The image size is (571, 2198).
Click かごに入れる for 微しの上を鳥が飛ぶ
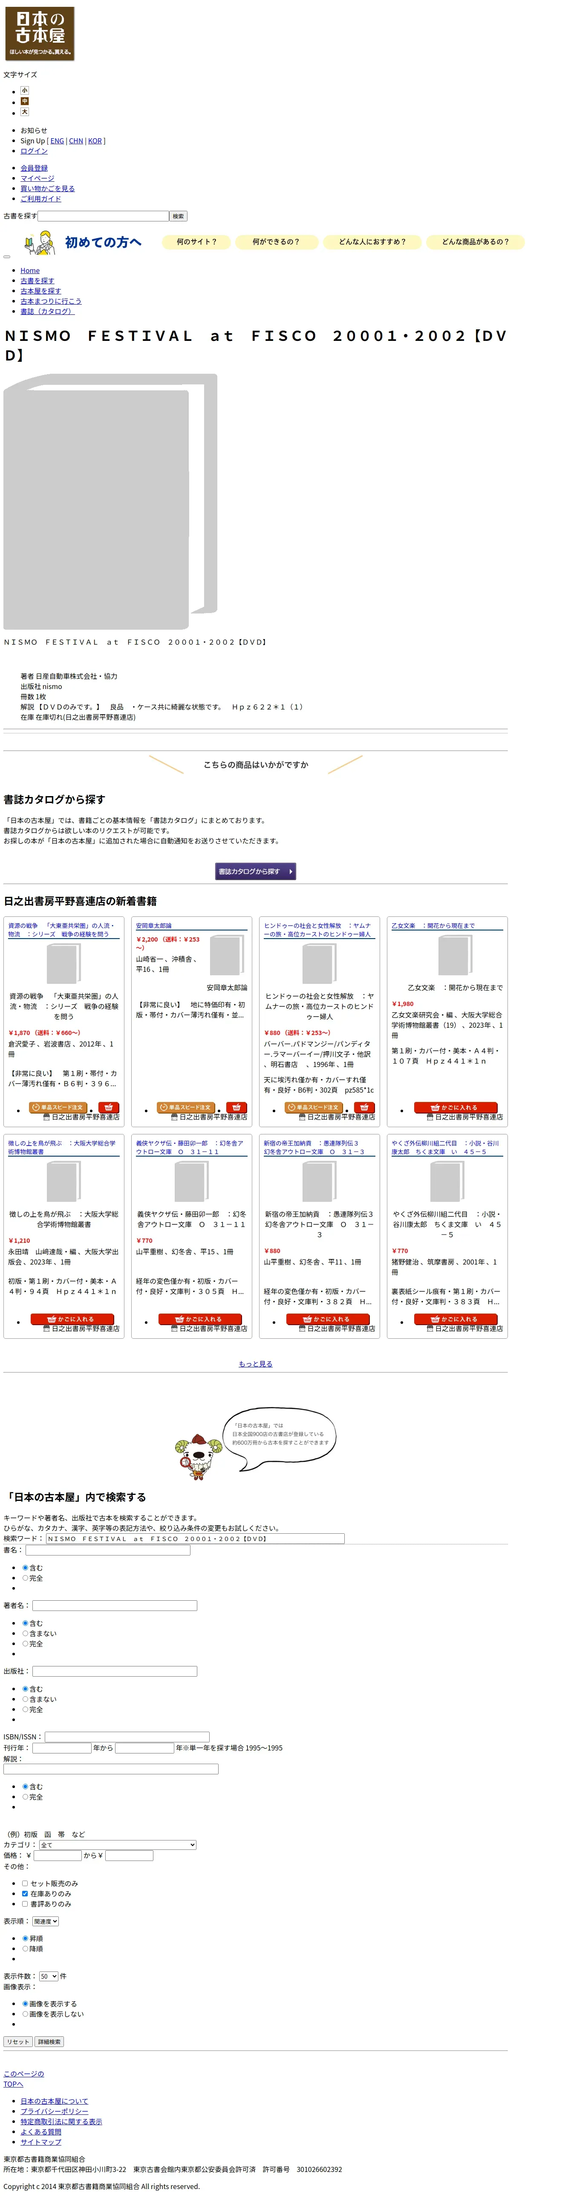72,1319
